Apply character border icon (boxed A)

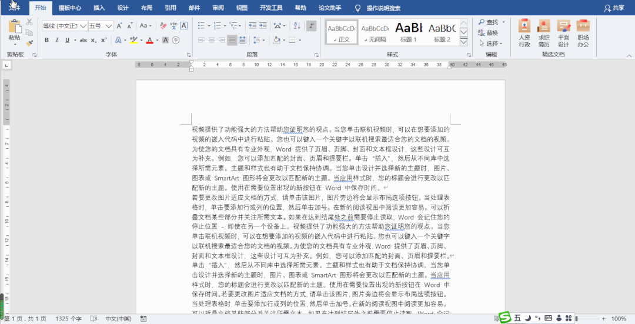(x=183, y=26)
